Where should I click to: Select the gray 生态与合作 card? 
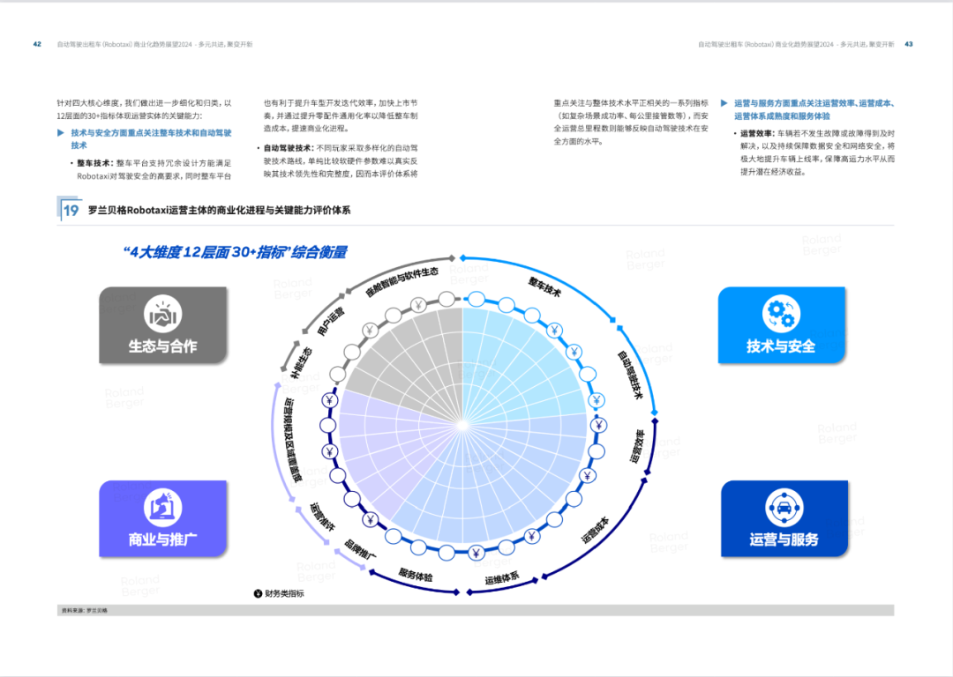[163, 325]
